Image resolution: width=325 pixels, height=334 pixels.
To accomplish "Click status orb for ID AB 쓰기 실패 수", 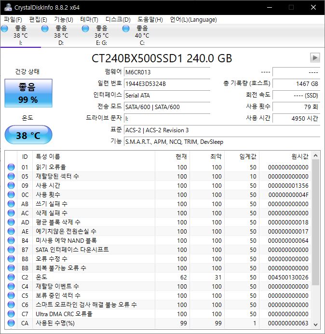I will [x=11, y=204].
